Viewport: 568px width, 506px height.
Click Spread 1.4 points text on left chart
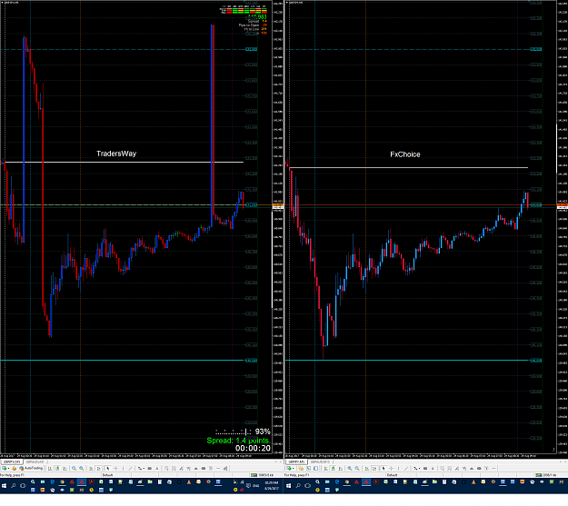(238, 441)
